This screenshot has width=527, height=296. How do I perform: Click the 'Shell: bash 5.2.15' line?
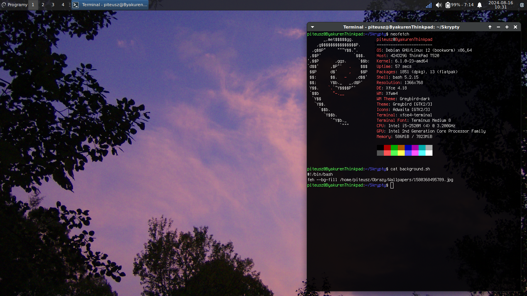point(398,77)
